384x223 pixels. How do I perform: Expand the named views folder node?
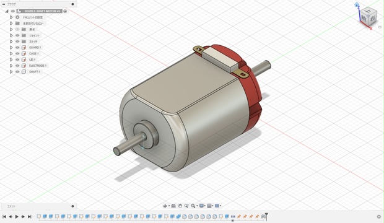pos(11,24)
